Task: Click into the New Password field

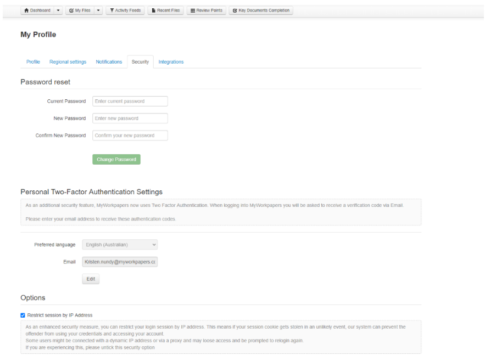Action: click(130, 119)
